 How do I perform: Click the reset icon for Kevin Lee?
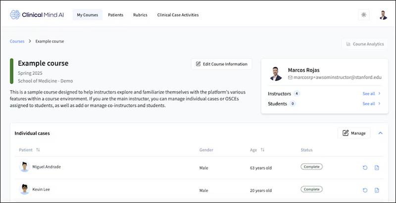click(x=365, y=190)
